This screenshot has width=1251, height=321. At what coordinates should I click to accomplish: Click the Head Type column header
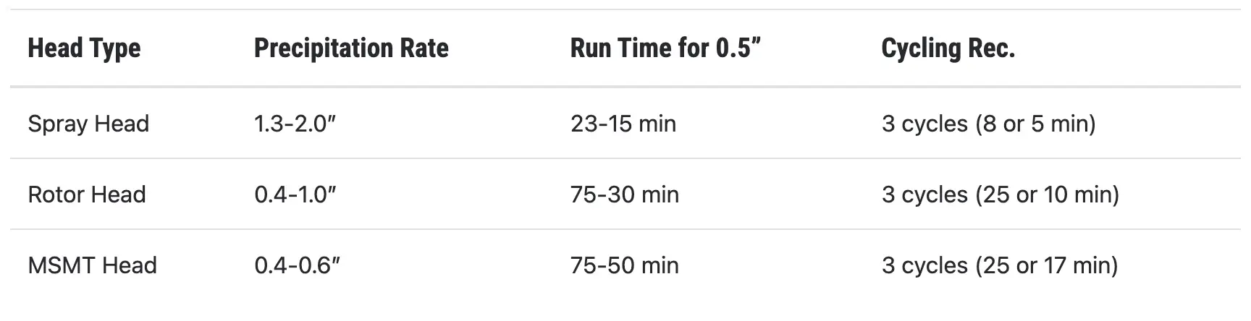pyautogui.click(x=84, y=48)
